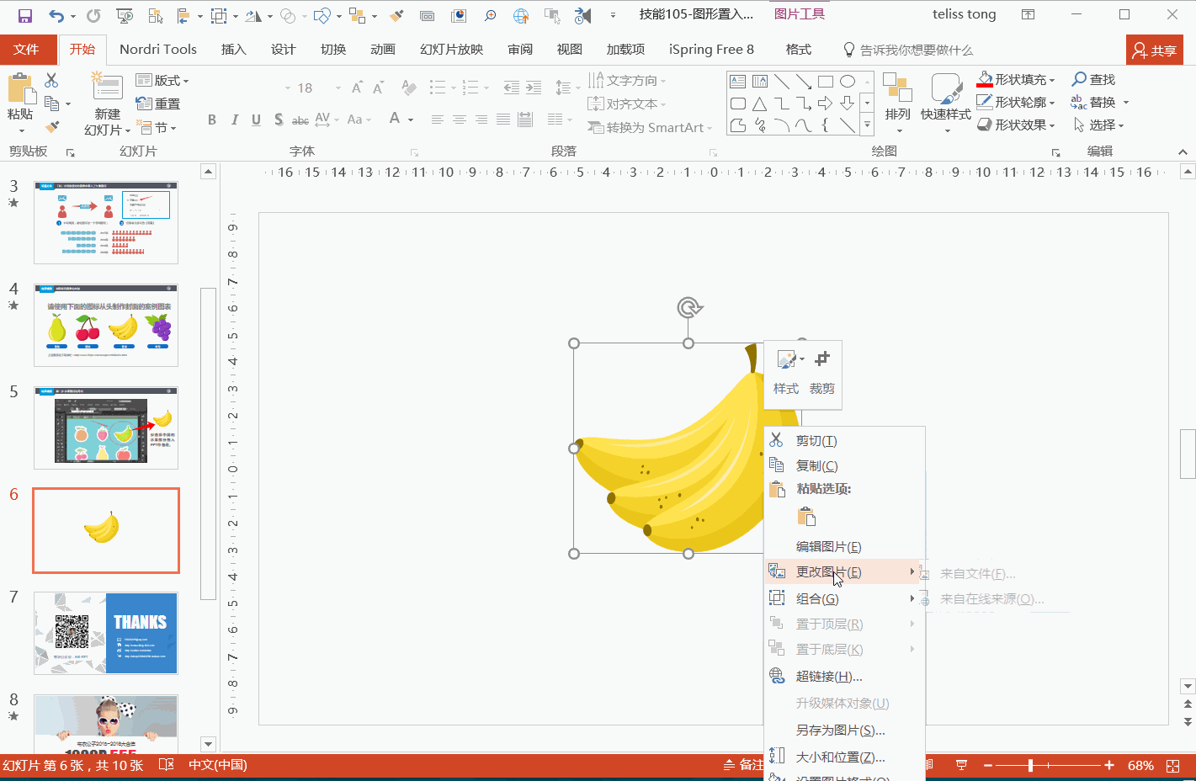Screen dimensions: 1196x781
Task: Apply 形状填充 shape fill color
Action: pyautogui.click(x=1016, y=79)
